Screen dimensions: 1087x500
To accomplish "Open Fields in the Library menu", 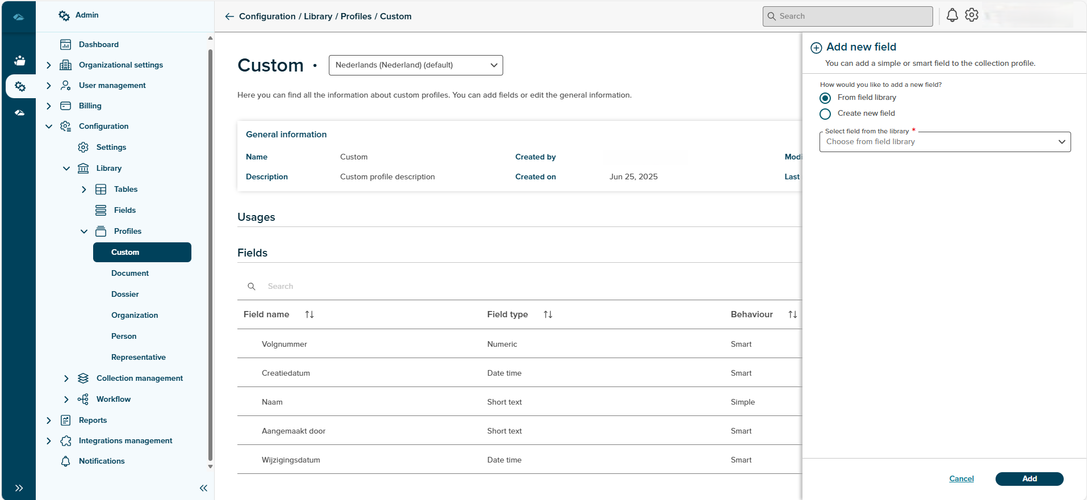I will click(124, 211).
